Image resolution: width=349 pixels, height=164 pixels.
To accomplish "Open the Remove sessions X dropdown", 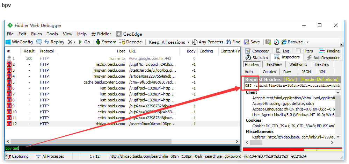I will coord(72,42).
